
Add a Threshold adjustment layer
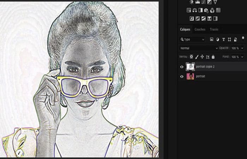click(x=204, y=19)
